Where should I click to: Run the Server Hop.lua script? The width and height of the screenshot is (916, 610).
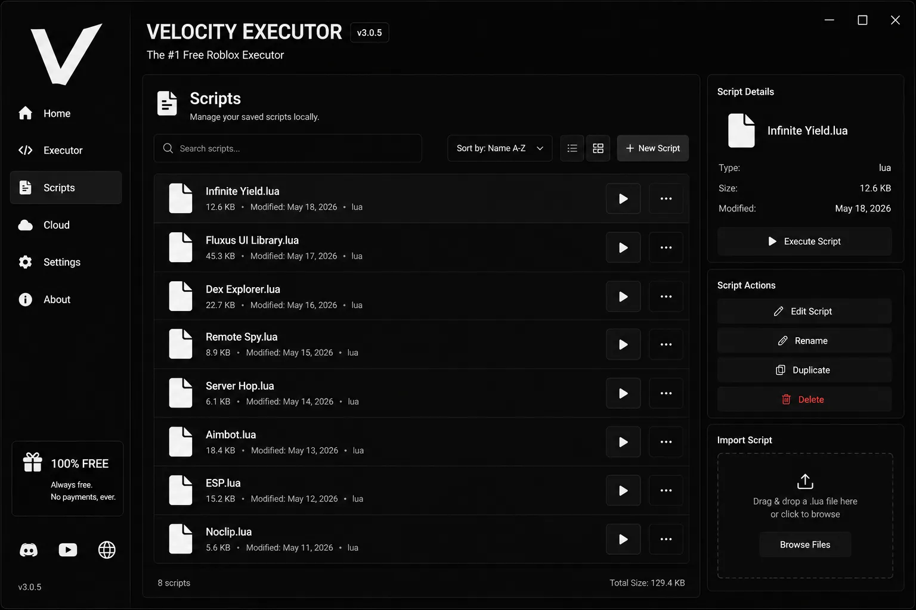[x=623, y=393]
